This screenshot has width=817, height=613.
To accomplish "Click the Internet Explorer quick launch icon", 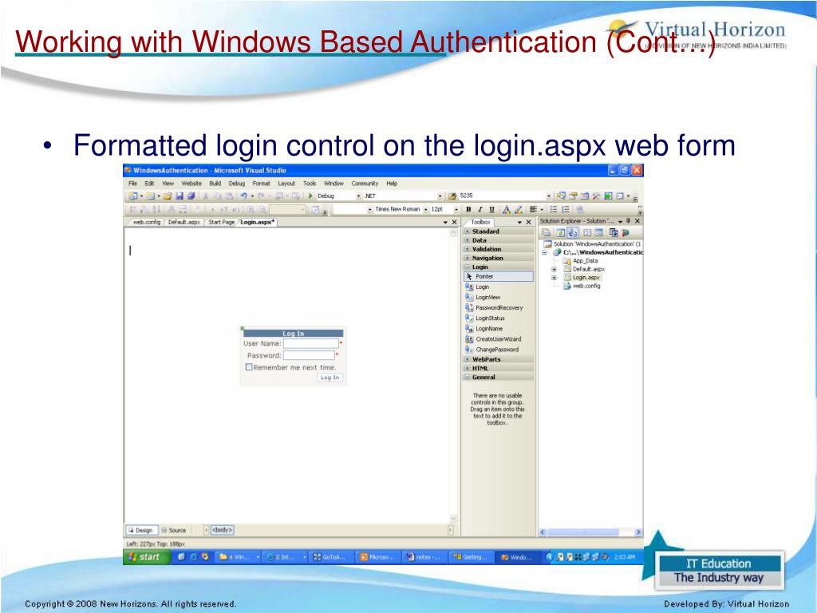I will point(193,556).
